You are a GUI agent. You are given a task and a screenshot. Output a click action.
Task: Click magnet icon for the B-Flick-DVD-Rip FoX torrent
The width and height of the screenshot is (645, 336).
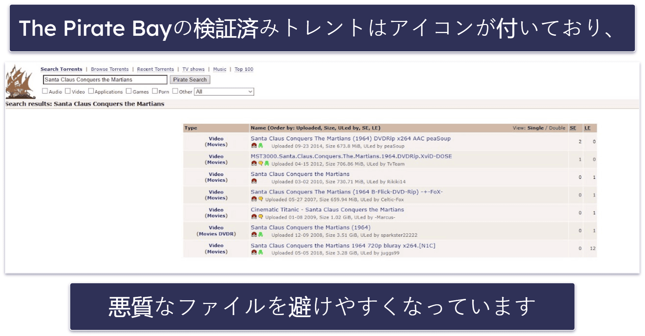(254, 199)
